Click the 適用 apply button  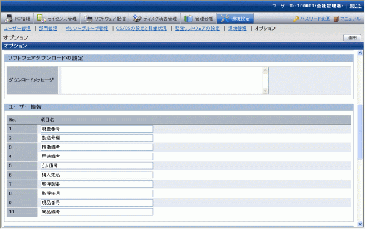352,37
